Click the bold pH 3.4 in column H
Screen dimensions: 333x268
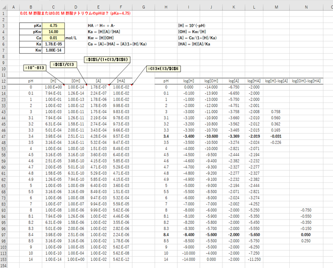pos(166,136)
